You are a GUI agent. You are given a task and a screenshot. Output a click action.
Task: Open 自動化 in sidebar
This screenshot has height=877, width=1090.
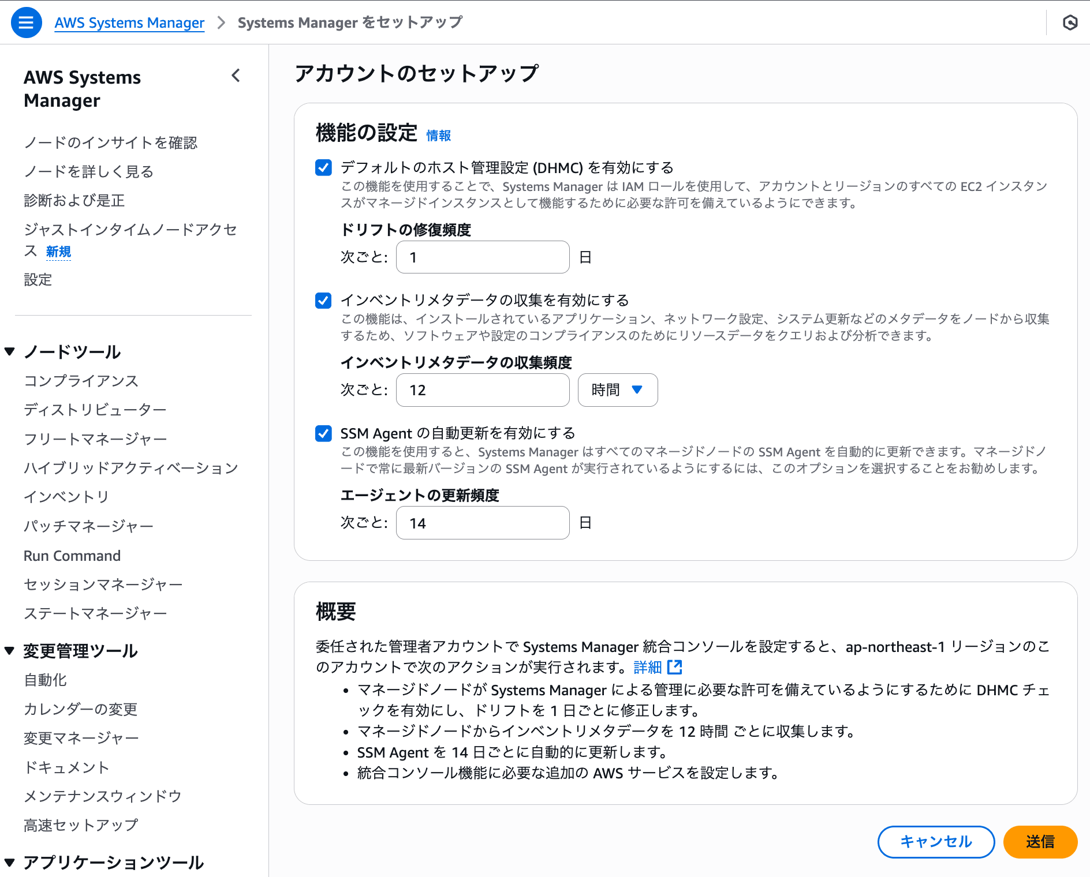(x=45, y=680)
